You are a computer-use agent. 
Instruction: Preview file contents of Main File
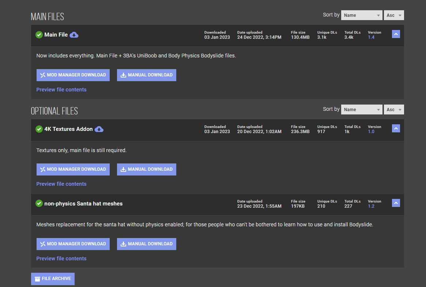point(61,90)
